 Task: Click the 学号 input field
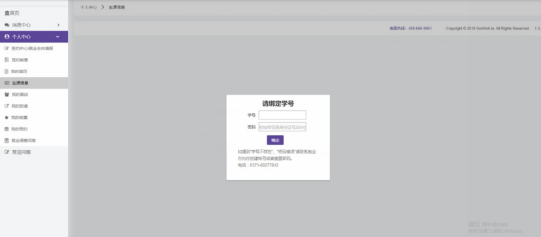[282, 115]
